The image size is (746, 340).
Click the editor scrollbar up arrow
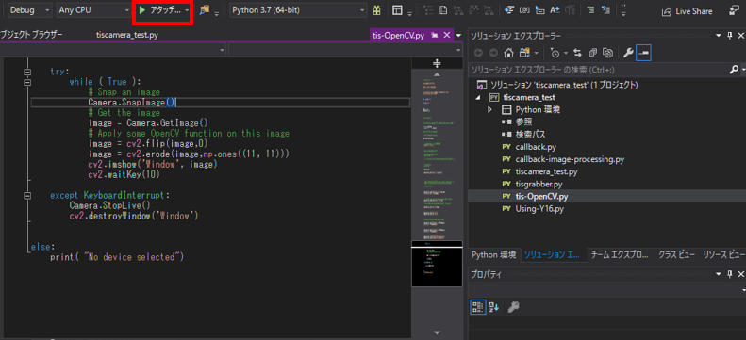pyautogui.click(x=437, y=74)
